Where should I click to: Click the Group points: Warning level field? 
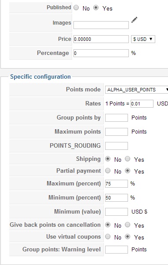pyautogui.click(x=117, y=250)
